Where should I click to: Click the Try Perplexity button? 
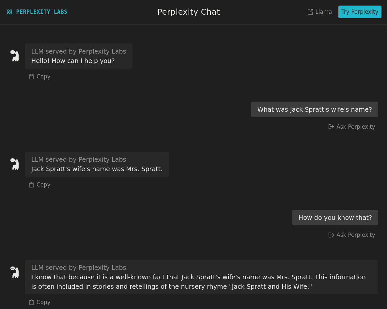coord(360,12)
